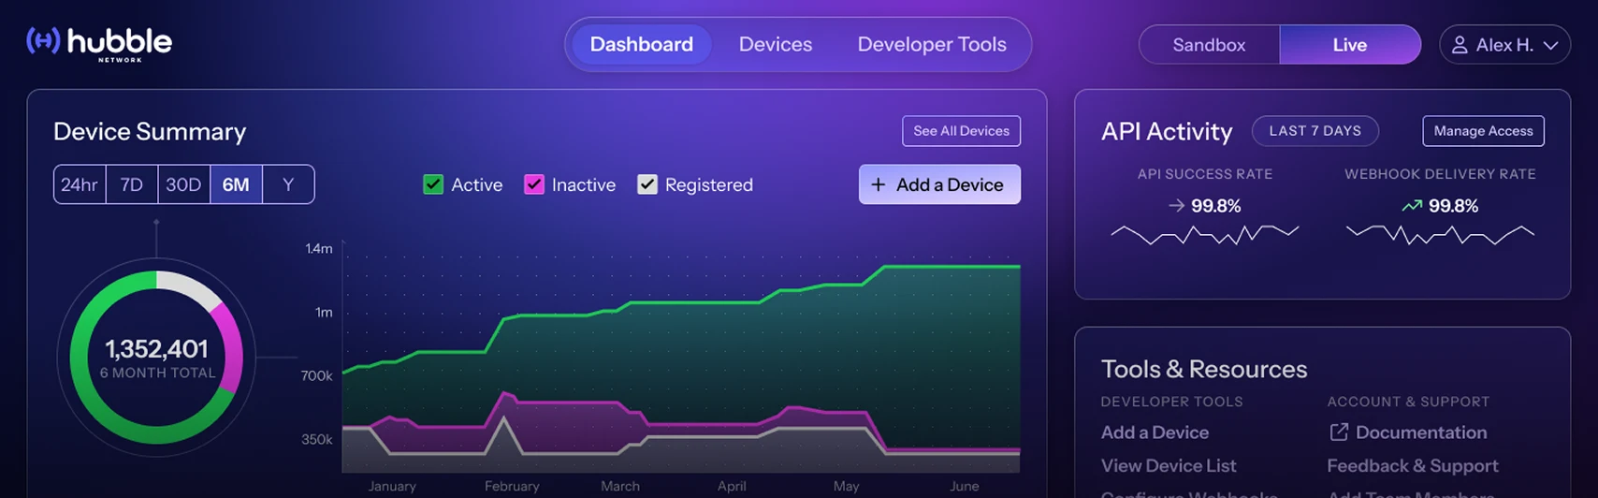Viewport: 1598px width, 498px height.
Task: Click the API SUCCESS RATE label
Action: (1205, 174)
